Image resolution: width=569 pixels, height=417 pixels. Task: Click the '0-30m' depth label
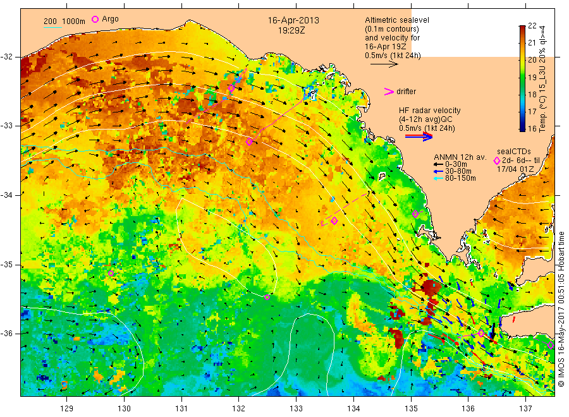coord(456,164)
